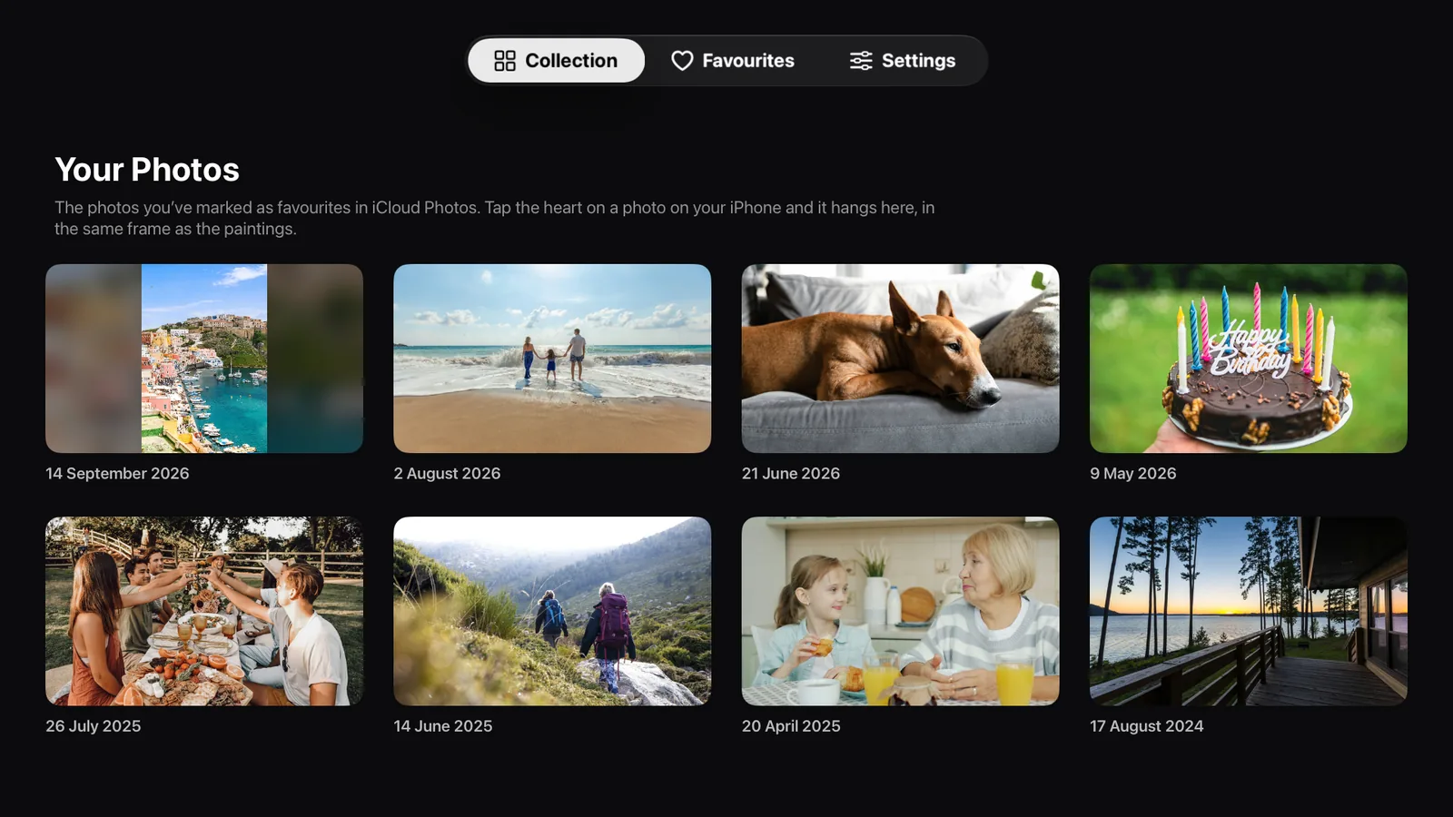Click the '21 June 2026' date label
Viewport: 1453px width, 817px height.
[791, 474]
